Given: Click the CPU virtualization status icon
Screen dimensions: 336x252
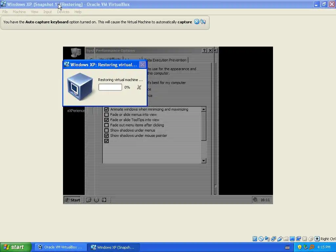Looking at the screenshot, I should pyautogui.click(x=304, y=239).
